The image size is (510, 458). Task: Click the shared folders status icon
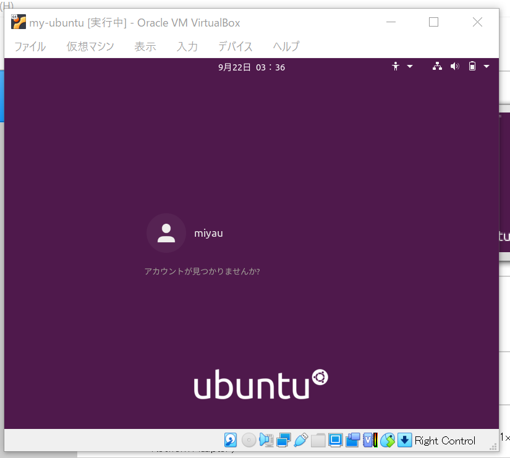click(318, 440)
